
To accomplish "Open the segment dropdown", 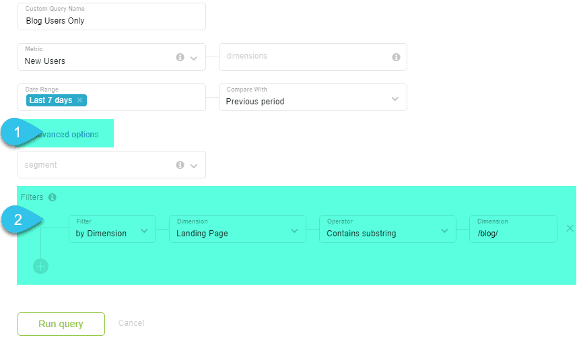I will coord(194,166).
